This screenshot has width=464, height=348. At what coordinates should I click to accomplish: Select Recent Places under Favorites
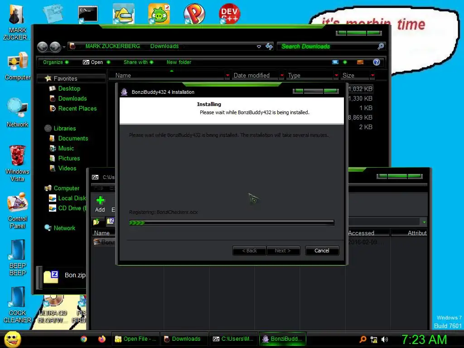tap(77, 109)
